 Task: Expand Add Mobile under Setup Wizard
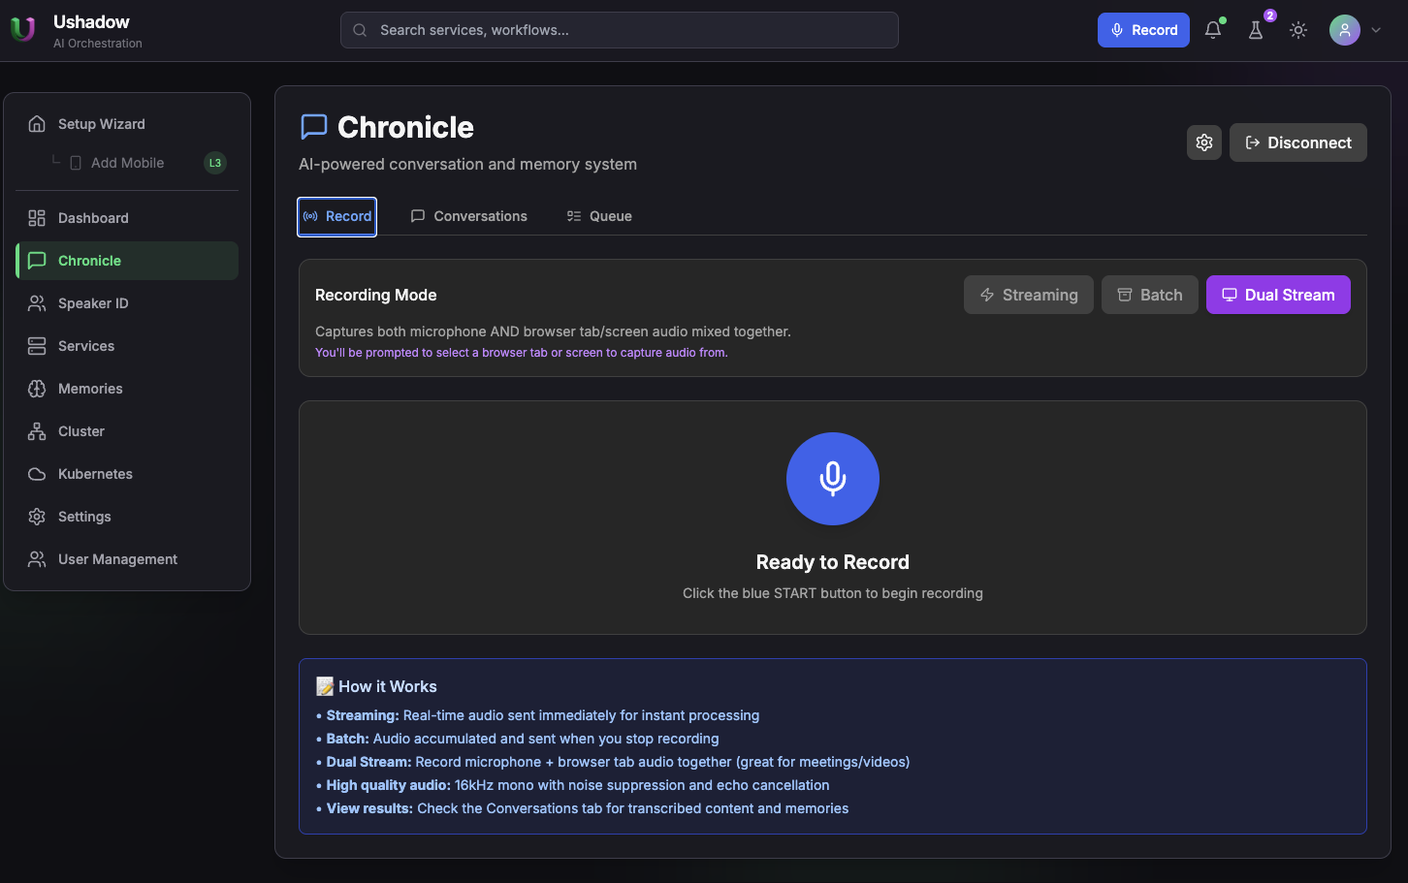click(127, 163)
